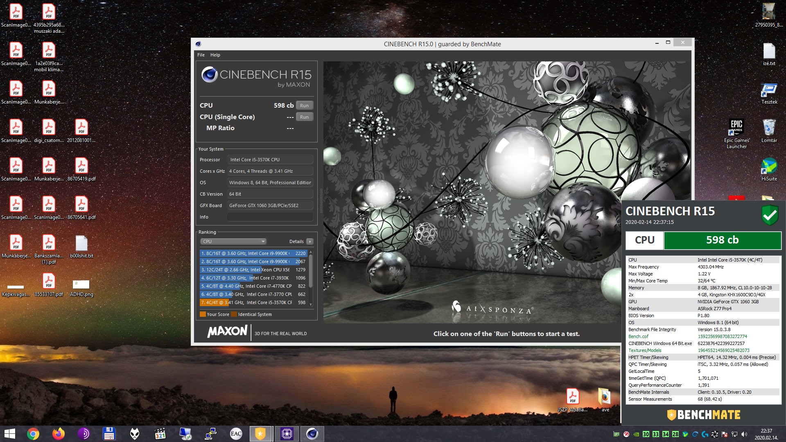The height and width of the screenshot is (442, 786).
Task: Open digi_csatorn... PDF desktop file
Action: (49, 131)
